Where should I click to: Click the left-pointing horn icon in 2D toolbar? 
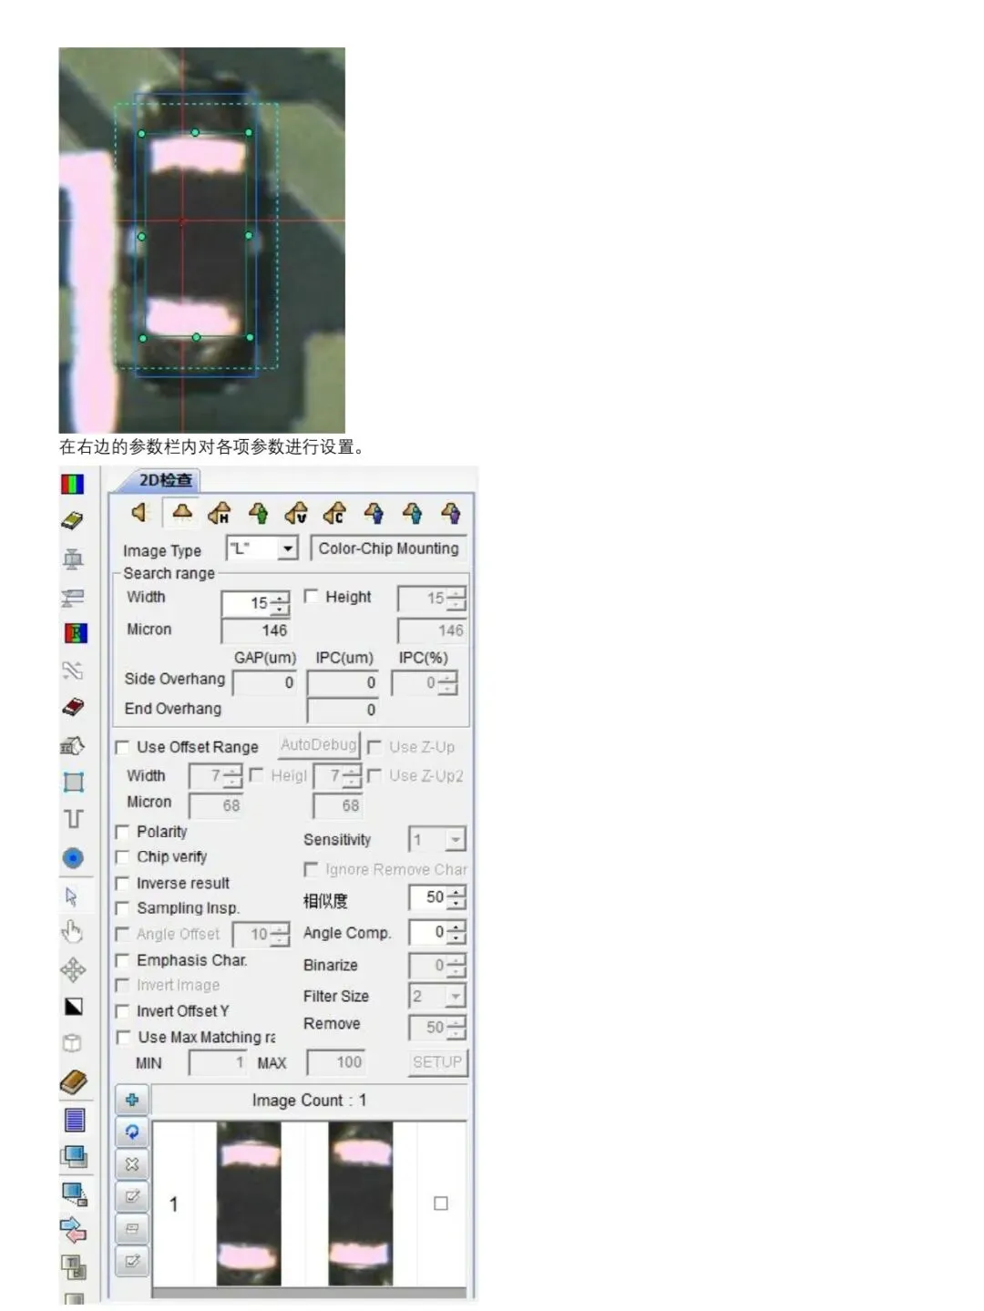139,512
